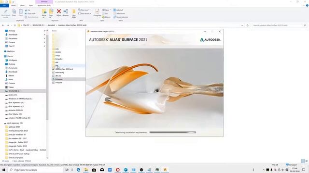The width and height of the screenshot is (309, 173).
Task: Open the Windows Start menu
Action: click(x=4, y=170)
